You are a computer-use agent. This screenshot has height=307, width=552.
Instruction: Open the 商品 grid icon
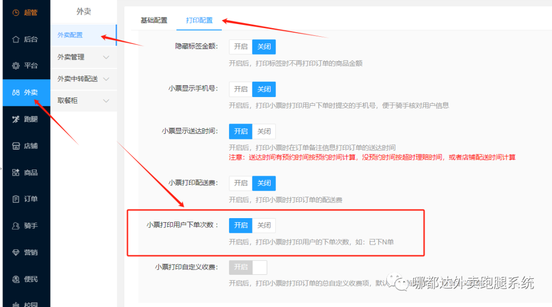point(16,172)
